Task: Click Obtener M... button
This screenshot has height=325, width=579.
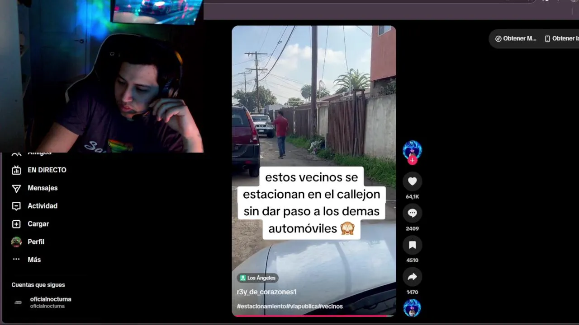Action: point(516,39)
